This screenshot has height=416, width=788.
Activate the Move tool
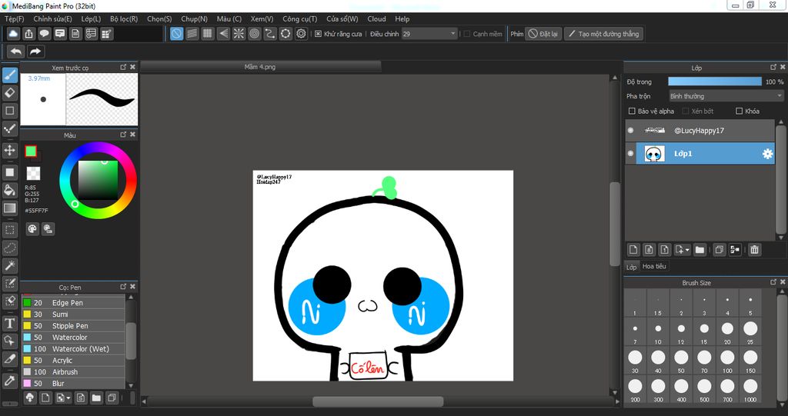(9, 150)
